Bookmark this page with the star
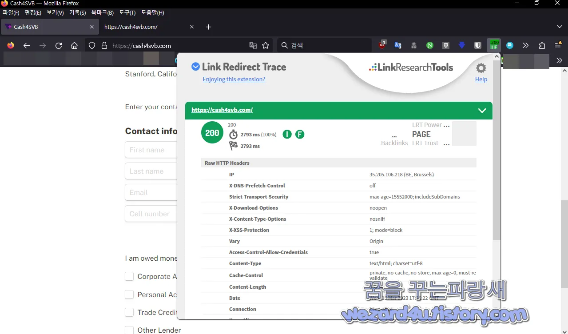Image resolution: width=568 pixels, height=334 pixels. coord(266,45)
